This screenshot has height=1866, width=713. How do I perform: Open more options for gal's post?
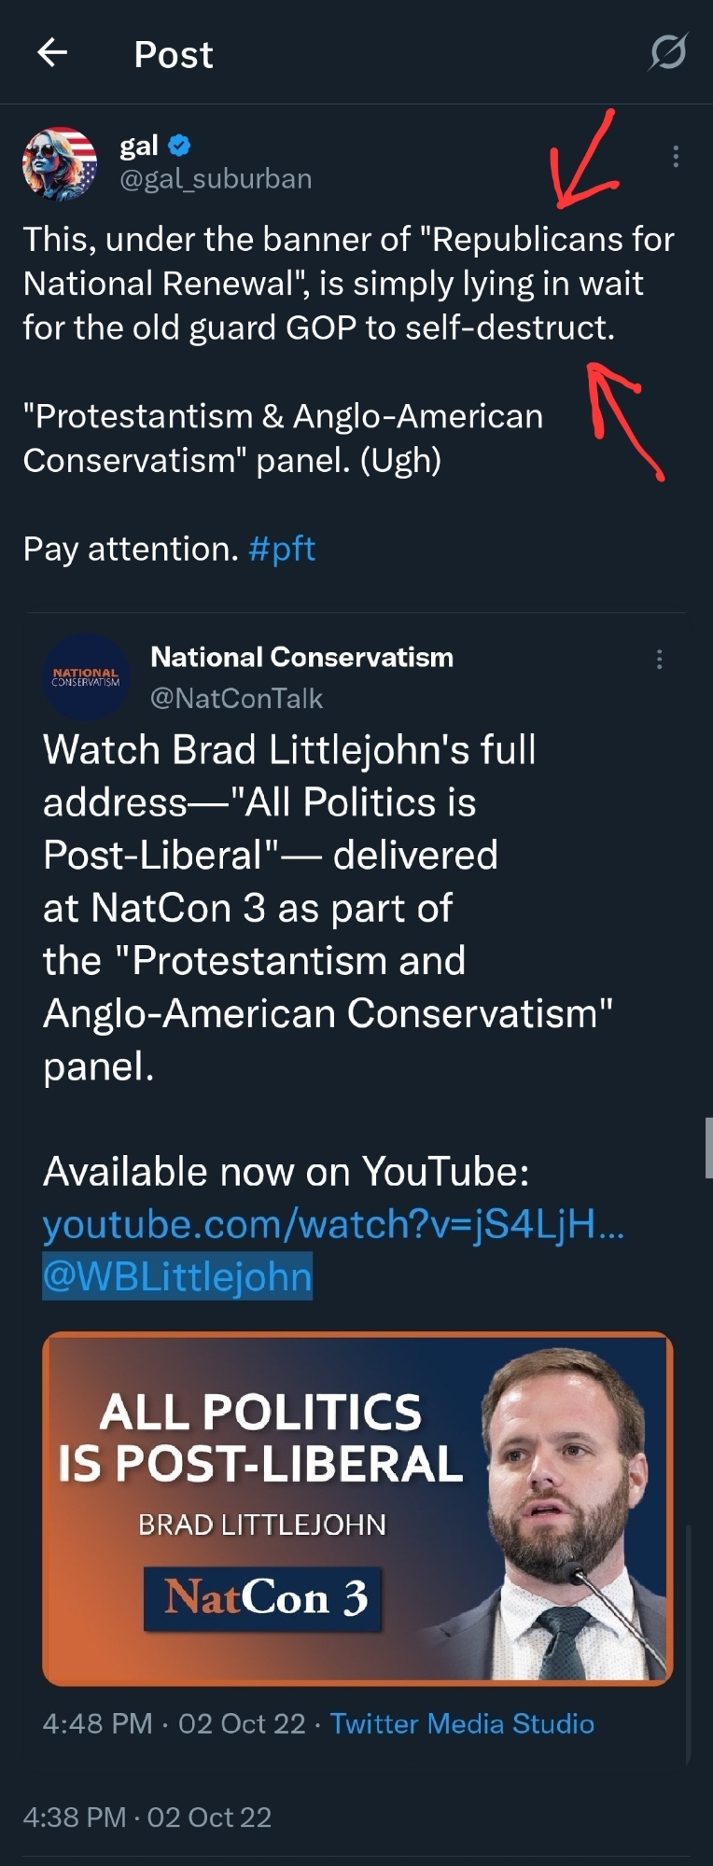coord(675,157)
